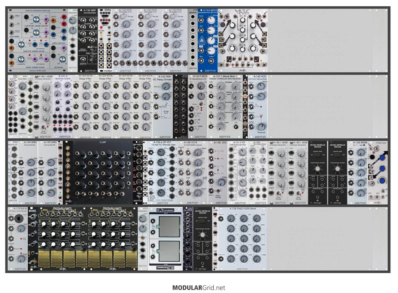Click the 11000 knob on A-128 Fixed Filter Bank

coord(256,259)
